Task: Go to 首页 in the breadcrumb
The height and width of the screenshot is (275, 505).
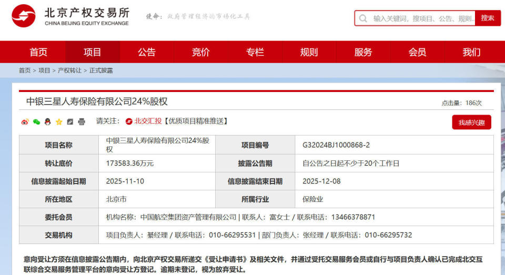Action: pyautogui.click(x=25, y=70)
